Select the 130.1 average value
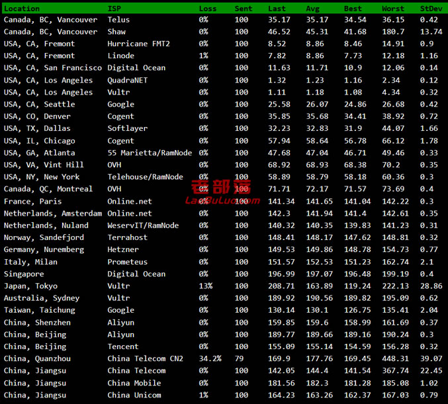448x404 pixels. tap(317, 310)
